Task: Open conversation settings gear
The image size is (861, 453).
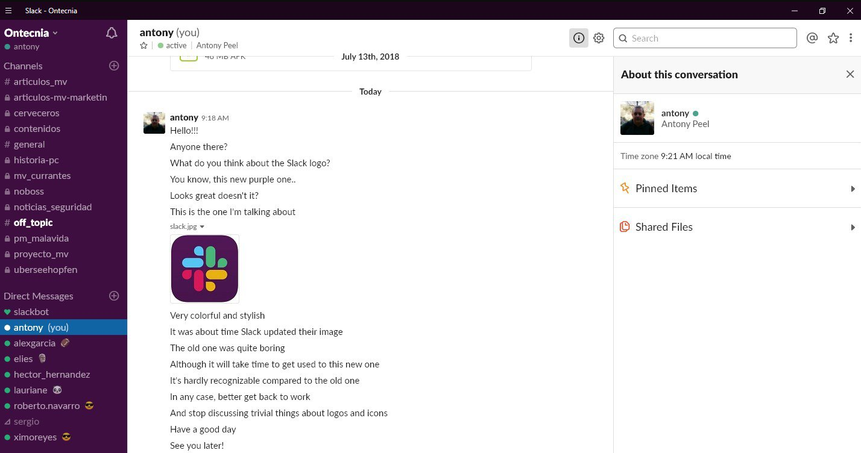Action: click(599, 38)
